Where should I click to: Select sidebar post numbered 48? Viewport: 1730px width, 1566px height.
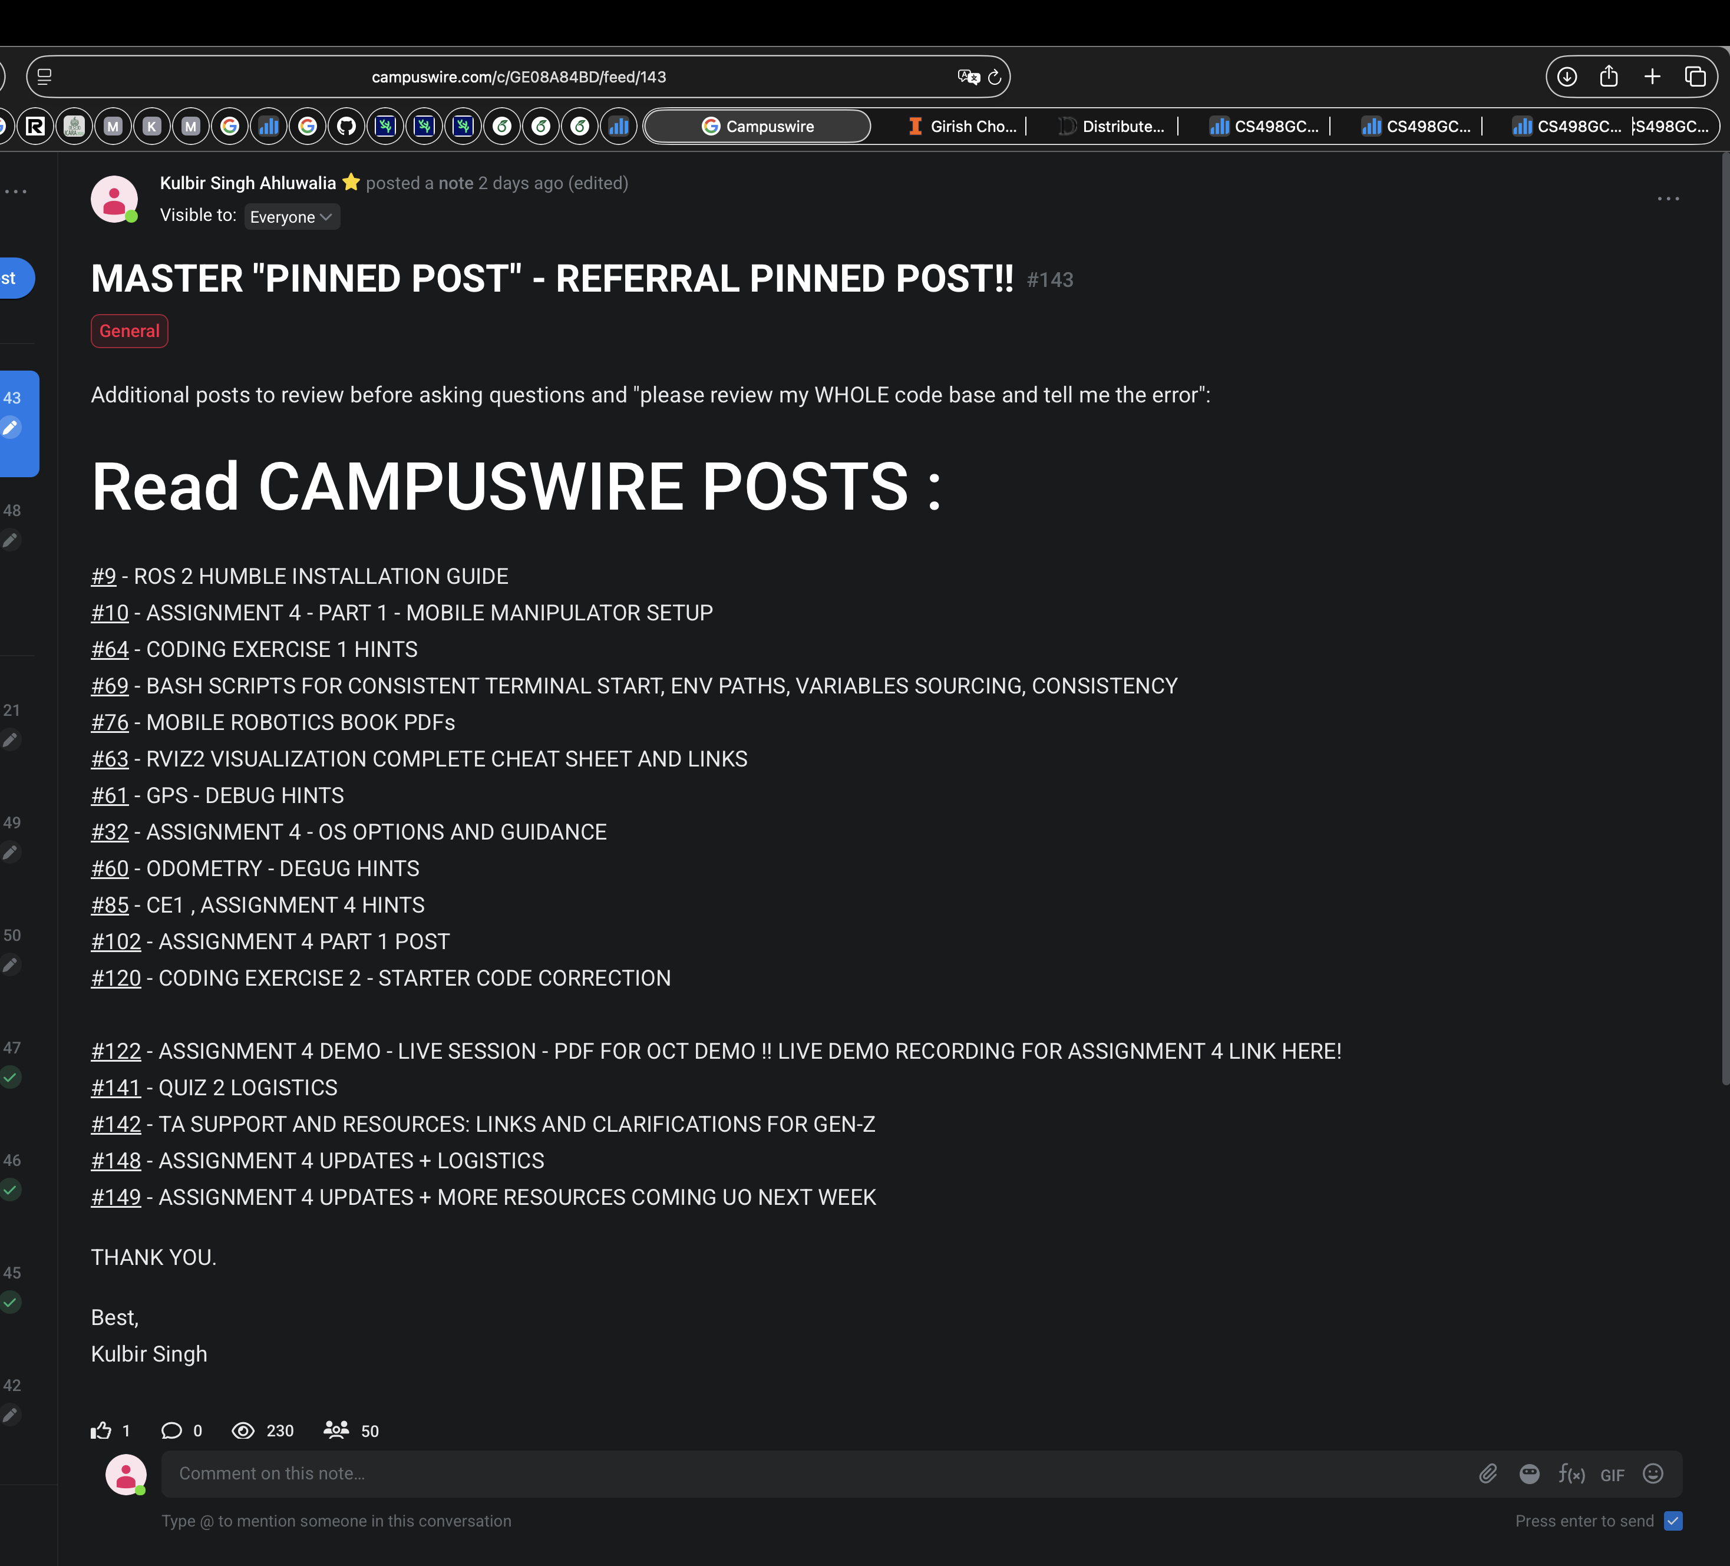click(12, 525)
